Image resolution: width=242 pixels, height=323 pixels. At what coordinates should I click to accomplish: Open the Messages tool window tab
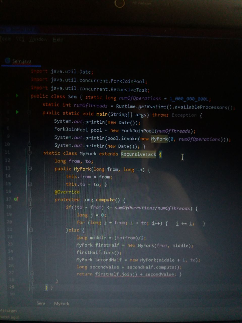[x=9, y=311]
